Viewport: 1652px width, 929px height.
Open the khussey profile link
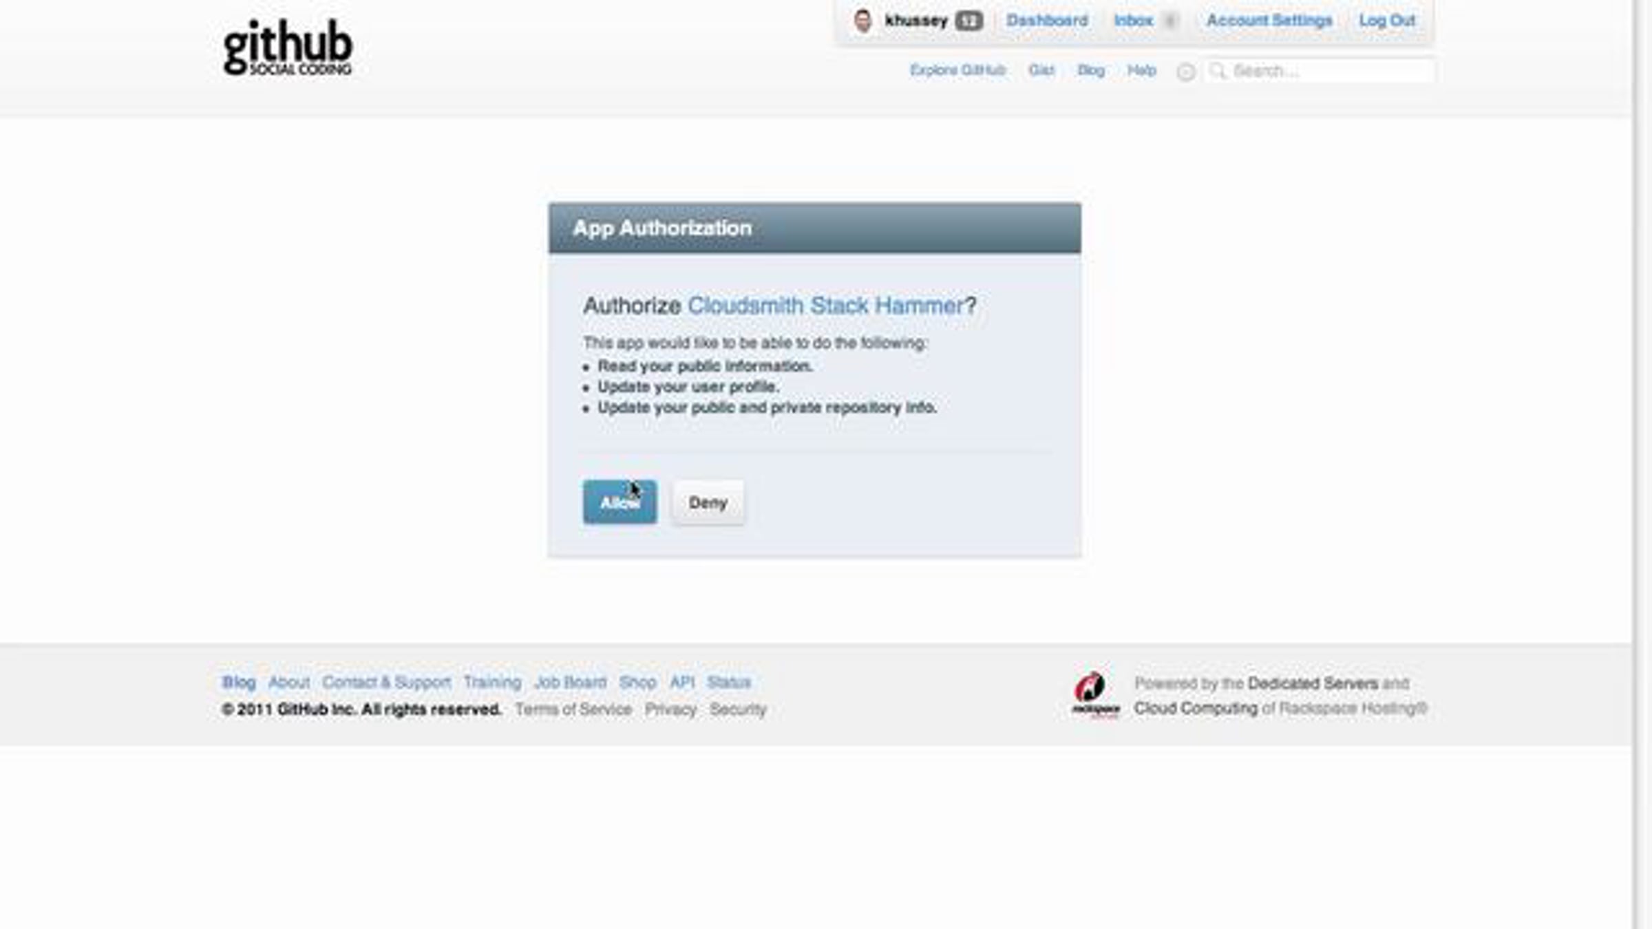pyautogui.click(x=915, y=21)
